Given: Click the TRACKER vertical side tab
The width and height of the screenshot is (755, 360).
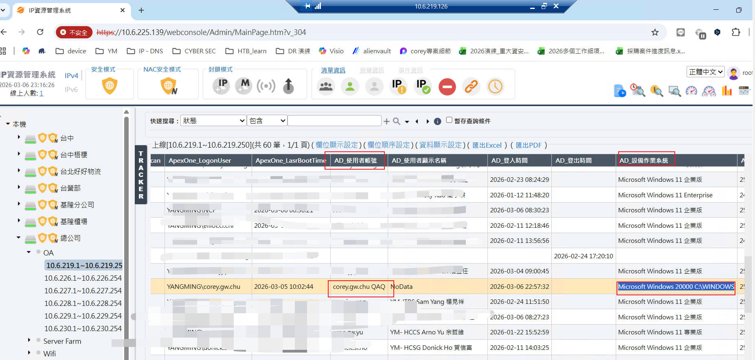Looking at the screenshot, I should [x=141, y=175].
